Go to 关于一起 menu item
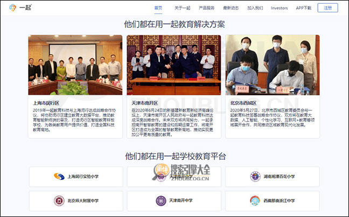Image resolution: width=349 pixels, height=217 pixels. click(182, 8)
